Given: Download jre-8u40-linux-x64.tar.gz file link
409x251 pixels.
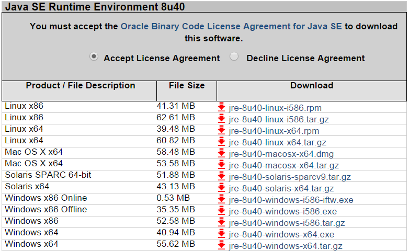Looking at the screenshot, I should pyautogui.click(x=277, y=142).
